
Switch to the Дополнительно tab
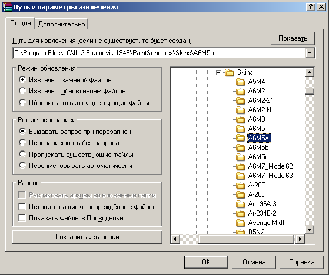[x=61, y=24]
